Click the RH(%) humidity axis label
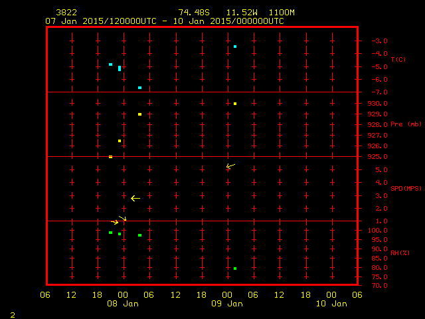 397,253
